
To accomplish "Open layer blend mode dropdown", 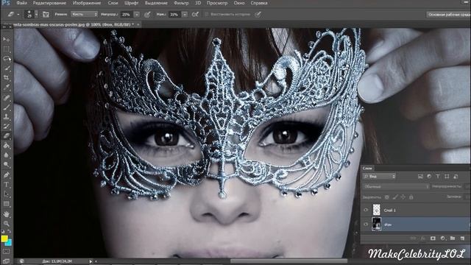I will tap(396, 186).
